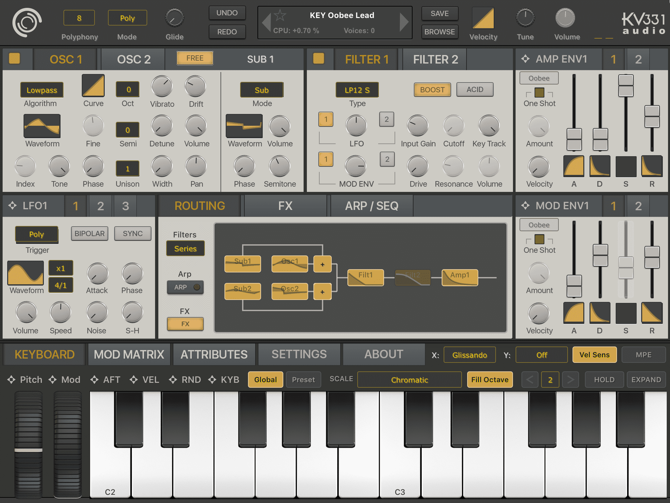Toggle AMP ENV1 One Shot checkbox
This screenshot has height=503, width=670.
[539, 93]
